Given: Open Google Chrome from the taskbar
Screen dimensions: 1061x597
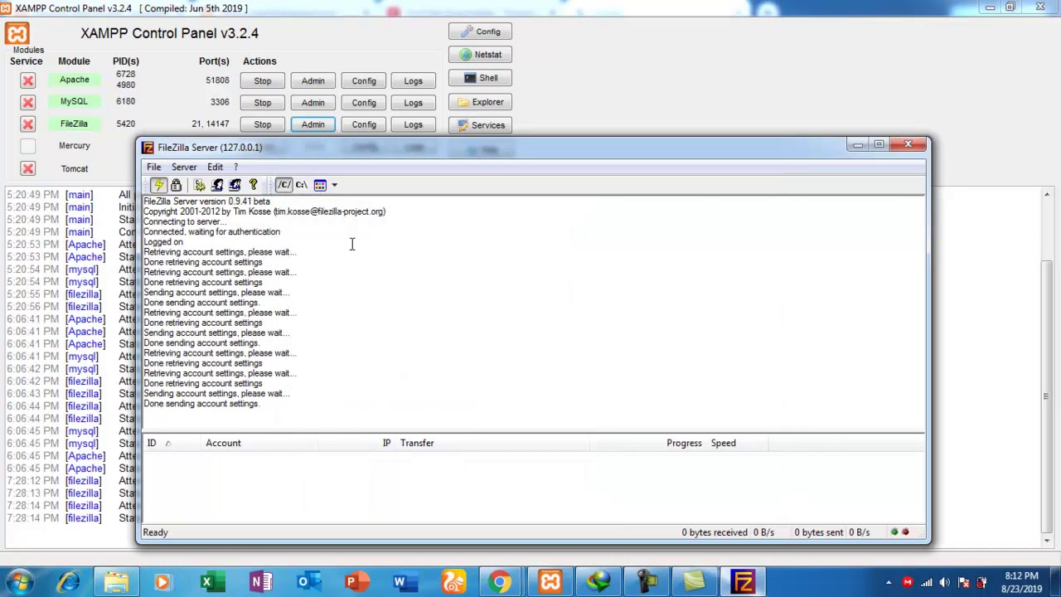Looking at the screenshot, I should pos(500,582).
